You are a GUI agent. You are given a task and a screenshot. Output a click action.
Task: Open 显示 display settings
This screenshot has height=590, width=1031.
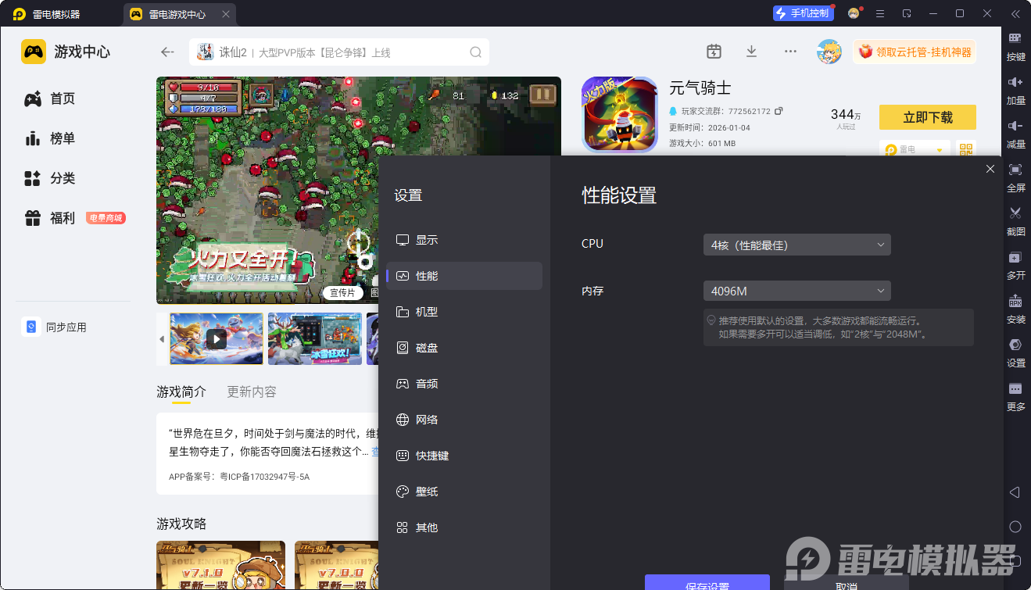coord(464,240)
